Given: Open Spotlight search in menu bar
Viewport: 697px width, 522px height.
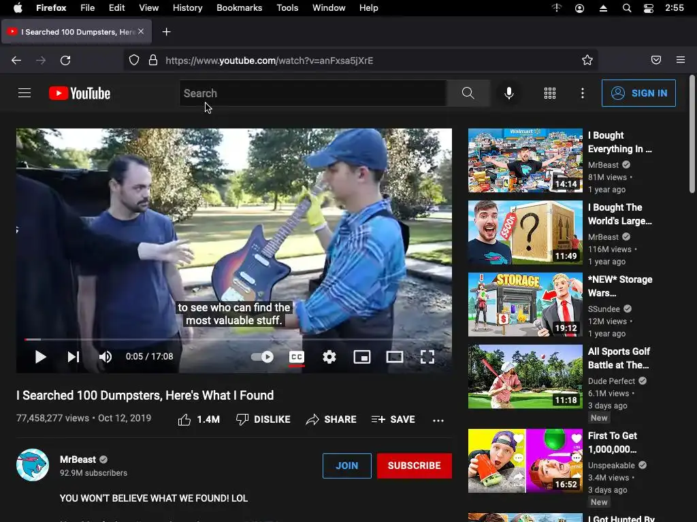Looking at the screenshot, I should (627, 8).
